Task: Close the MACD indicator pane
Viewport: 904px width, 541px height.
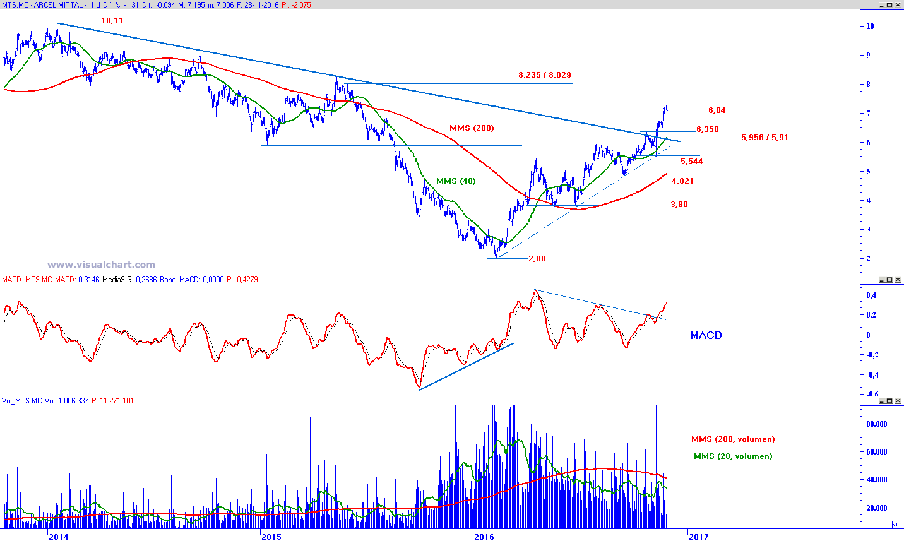Action: [x=898, y=280]
